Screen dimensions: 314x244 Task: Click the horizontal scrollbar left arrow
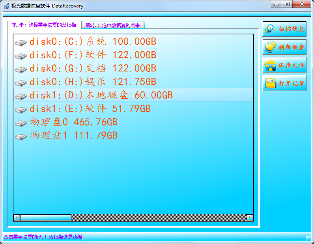[17, 218]
